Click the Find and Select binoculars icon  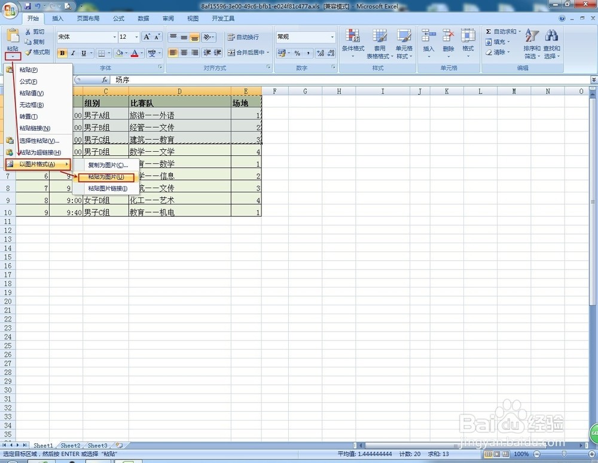551,36
